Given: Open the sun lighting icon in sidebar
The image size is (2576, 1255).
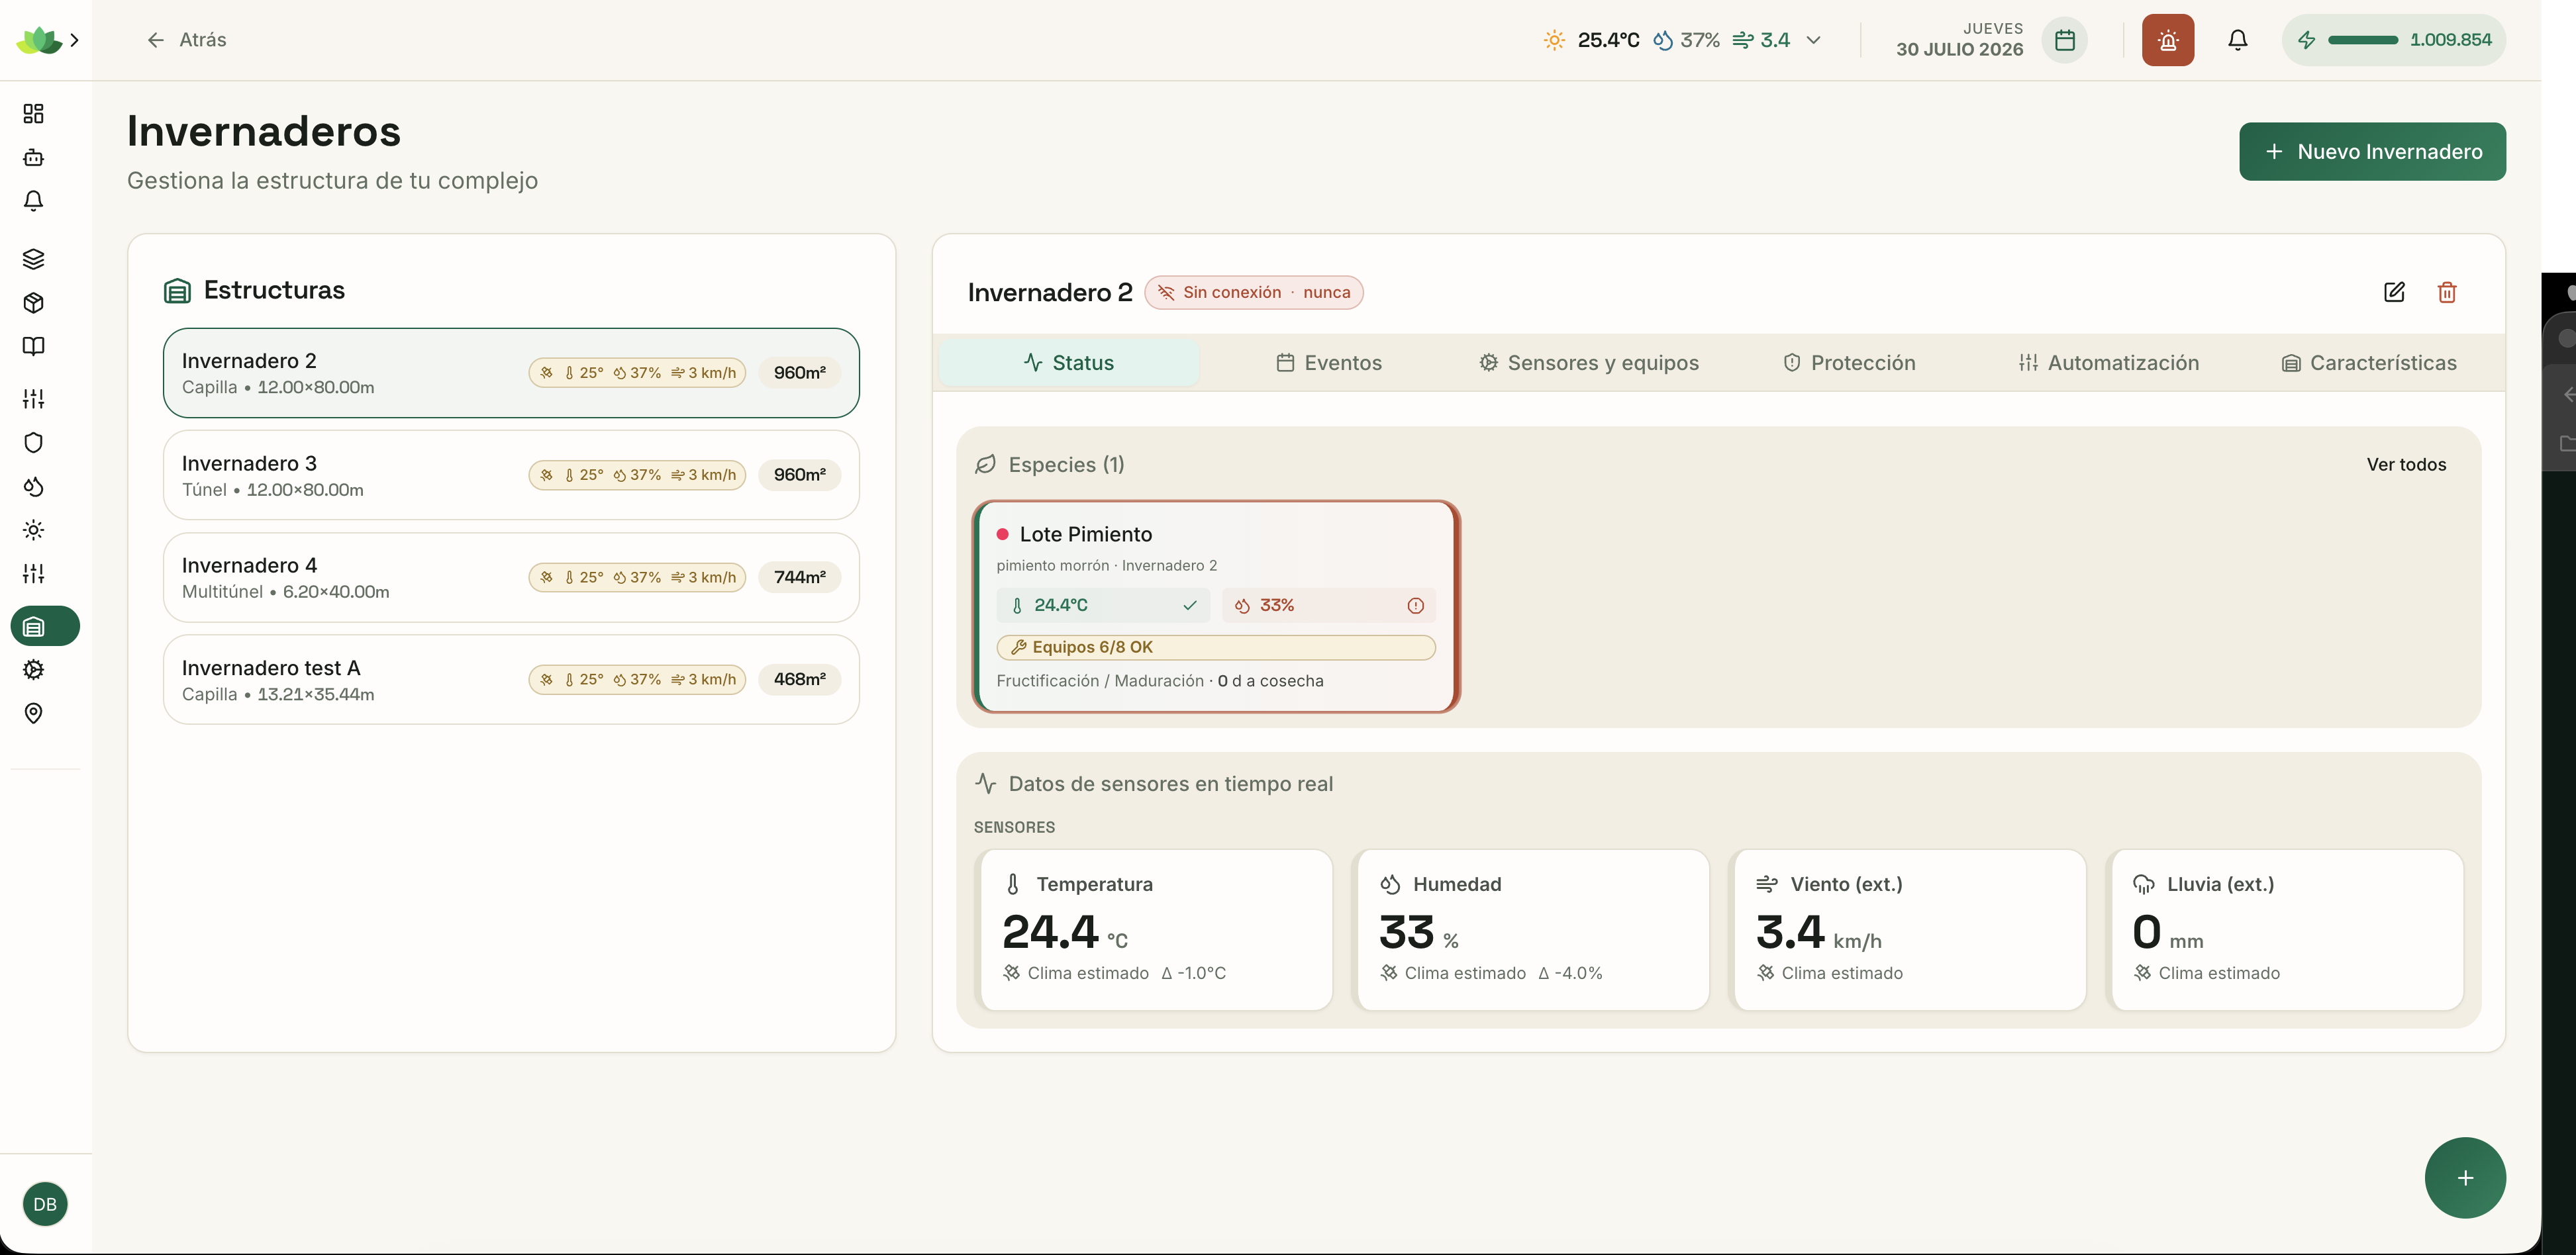Looking at the screenshot, I should point(33,530).
